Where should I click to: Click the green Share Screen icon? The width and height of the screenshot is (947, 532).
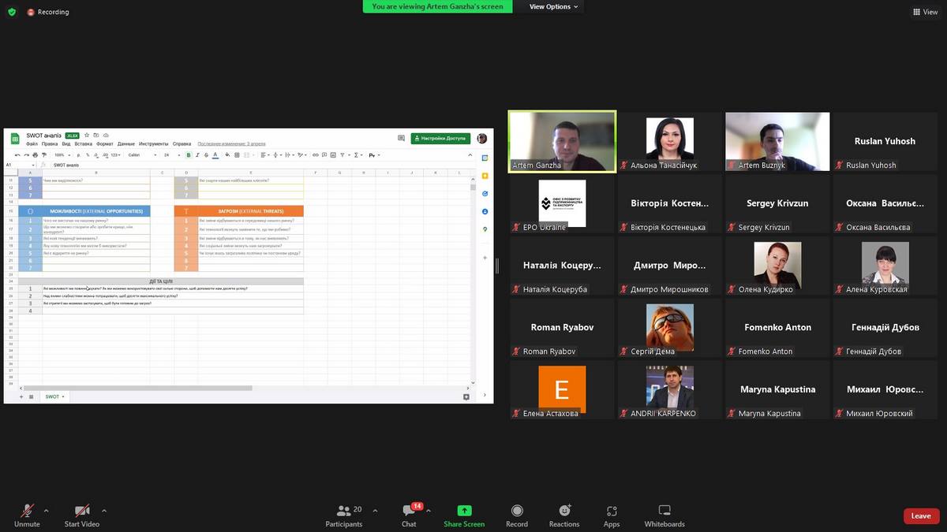[464, 511]
